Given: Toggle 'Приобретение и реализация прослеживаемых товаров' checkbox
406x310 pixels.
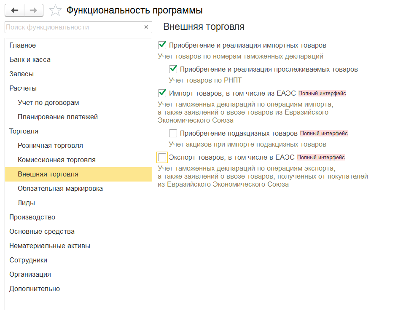Looking at the screenshot, I should (173, 69).
